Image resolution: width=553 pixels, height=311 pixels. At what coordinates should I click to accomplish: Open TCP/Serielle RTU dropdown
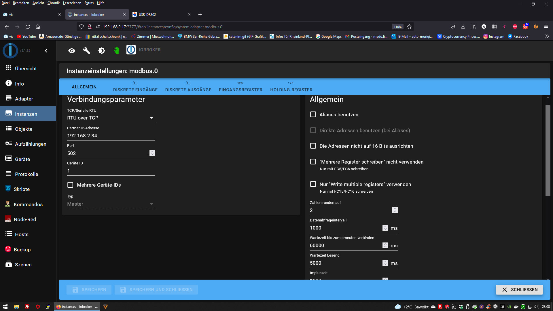[x=111, y=118]
